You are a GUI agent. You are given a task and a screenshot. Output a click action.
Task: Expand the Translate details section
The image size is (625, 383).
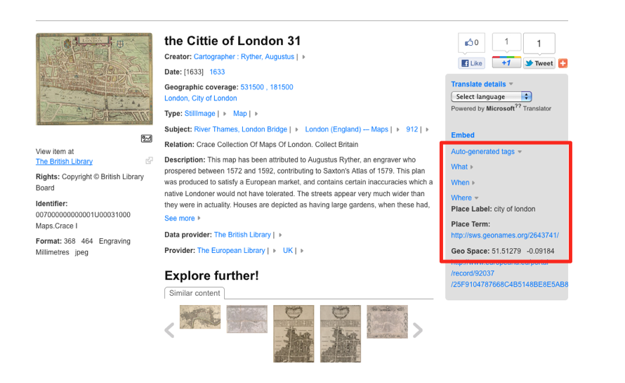481,84
